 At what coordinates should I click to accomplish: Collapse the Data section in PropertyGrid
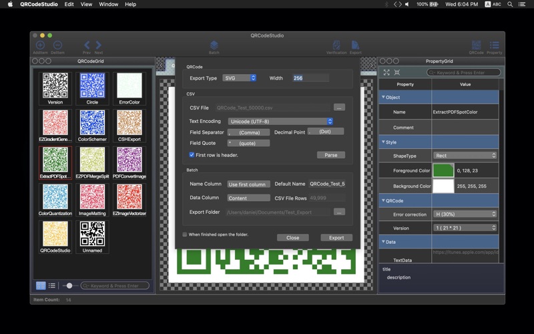point(383,242)
